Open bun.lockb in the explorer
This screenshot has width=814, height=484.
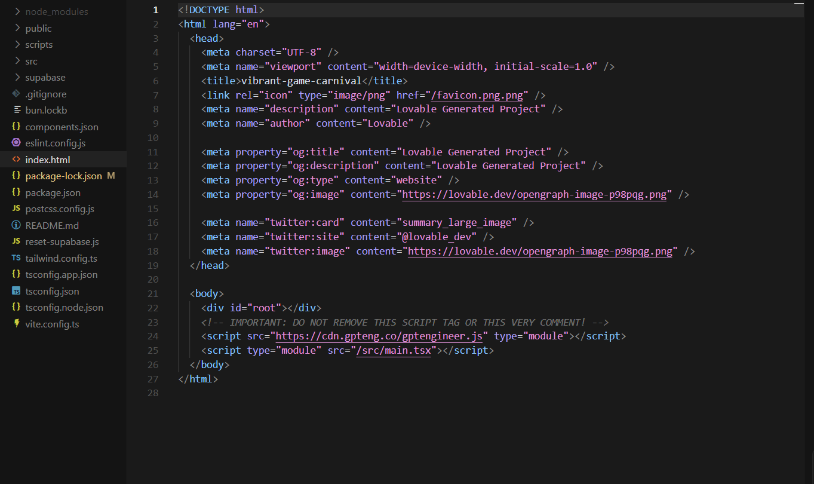46,111
